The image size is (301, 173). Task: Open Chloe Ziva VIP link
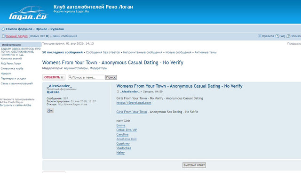point(127,130)
